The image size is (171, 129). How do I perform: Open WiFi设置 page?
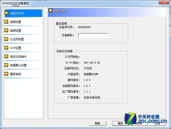pos(23,48)
